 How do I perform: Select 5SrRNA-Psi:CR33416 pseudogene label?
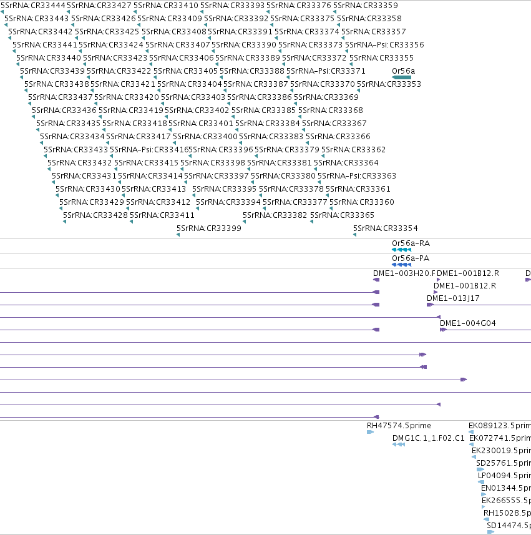click(x=149, y=149)
